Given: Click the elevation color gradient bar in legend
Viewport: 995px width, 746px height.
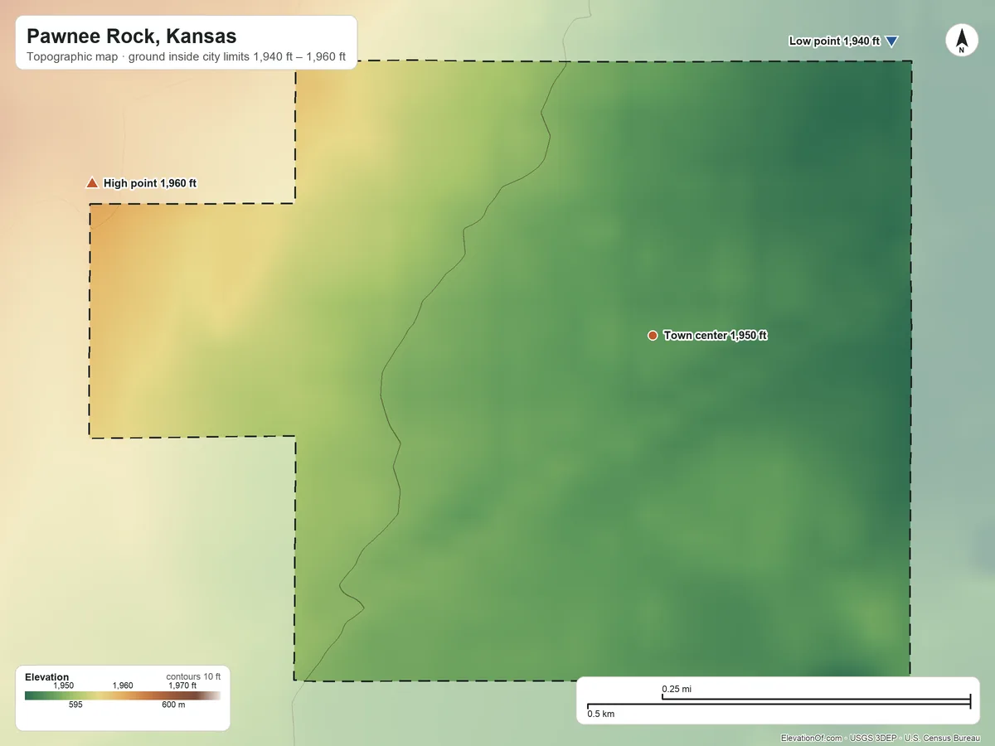Looking at the screenshot, I should [x=123, y=696].
